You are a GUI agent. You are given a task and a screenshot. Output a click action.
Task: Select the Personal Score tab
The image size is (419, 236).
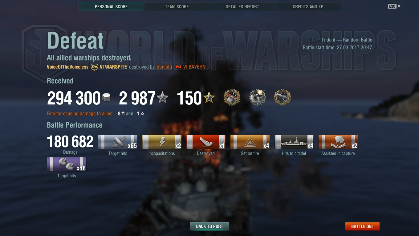pos(111,6)
